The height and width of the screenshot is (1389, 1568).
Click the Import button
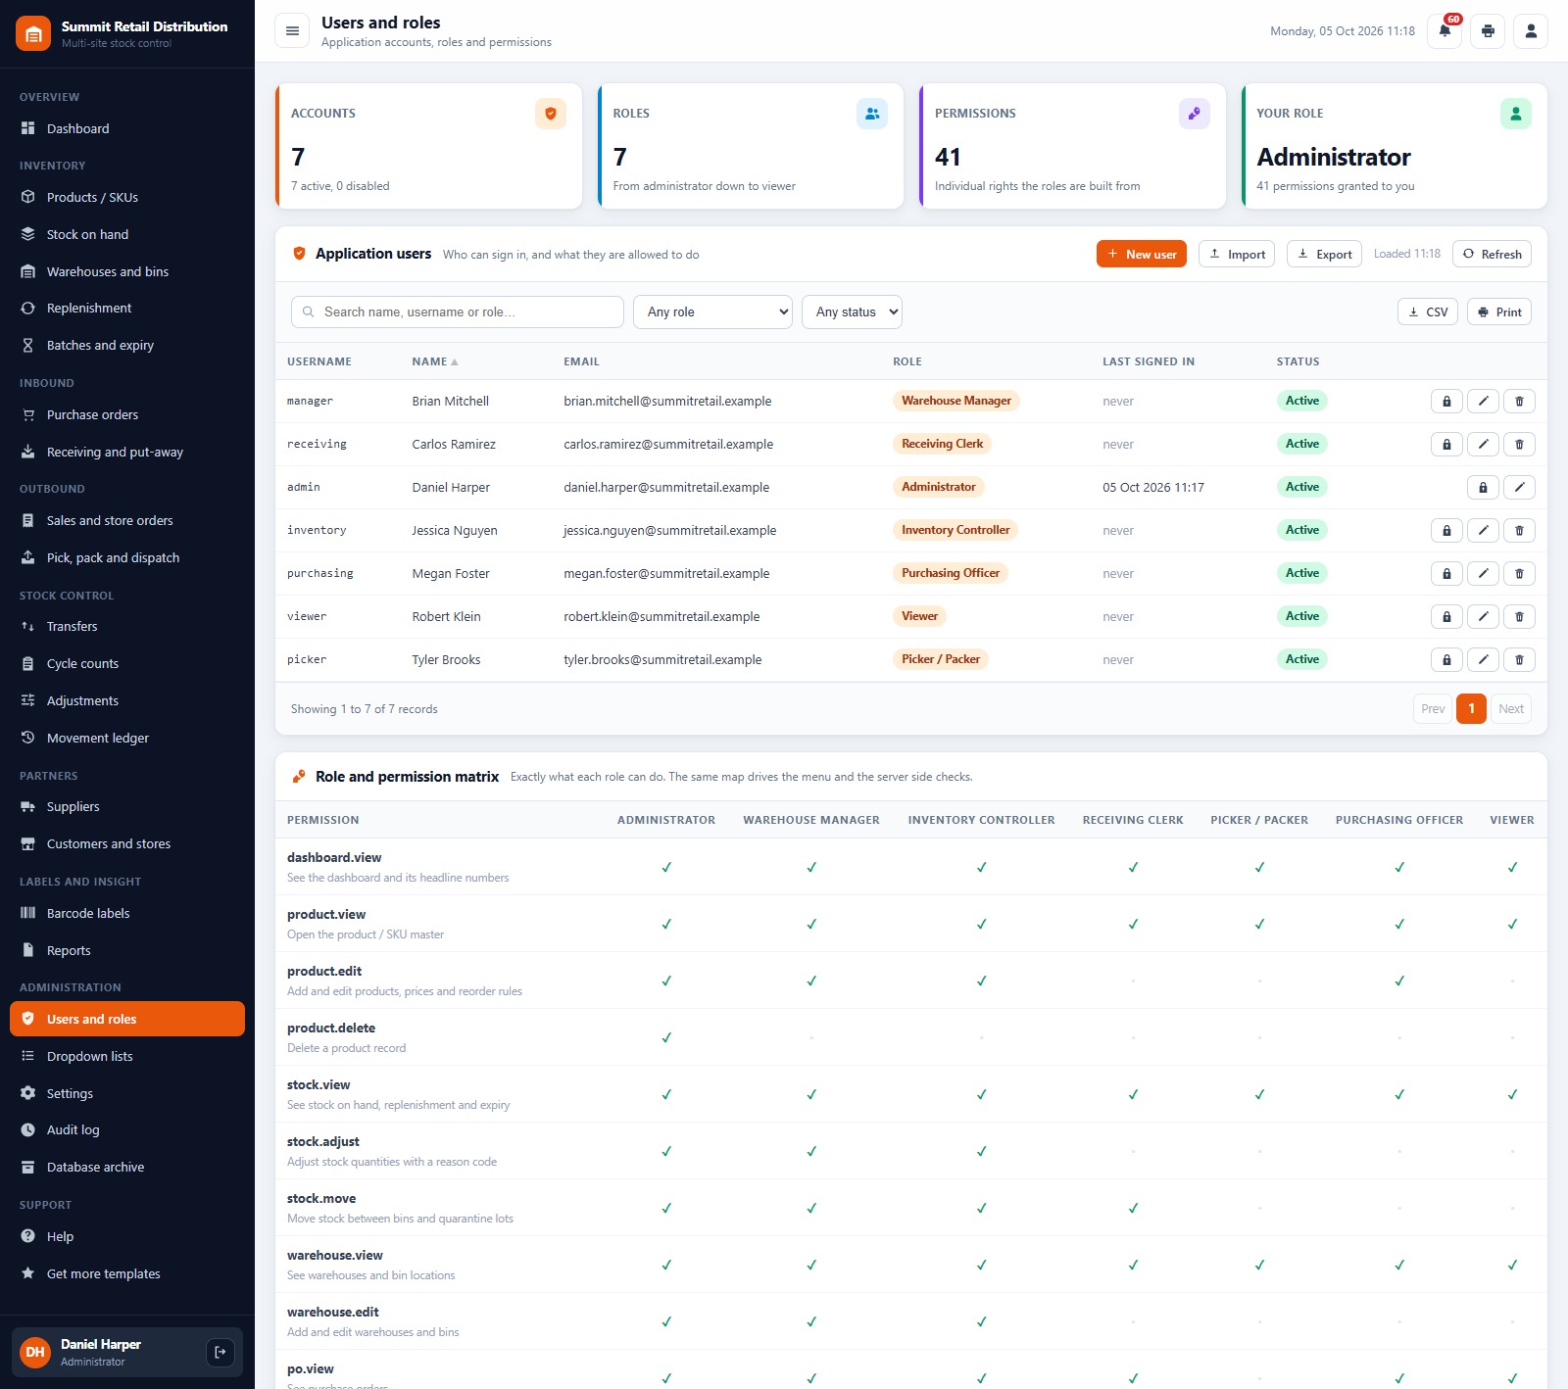point(1237,254)
